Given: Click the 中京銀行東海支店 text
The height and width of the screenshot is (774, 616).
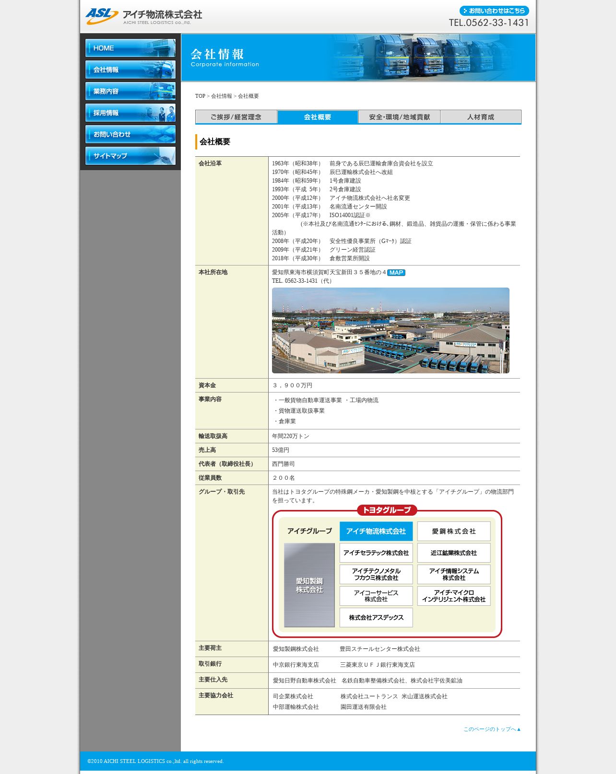Looking at the screenshot, I should tap(296, 665).
